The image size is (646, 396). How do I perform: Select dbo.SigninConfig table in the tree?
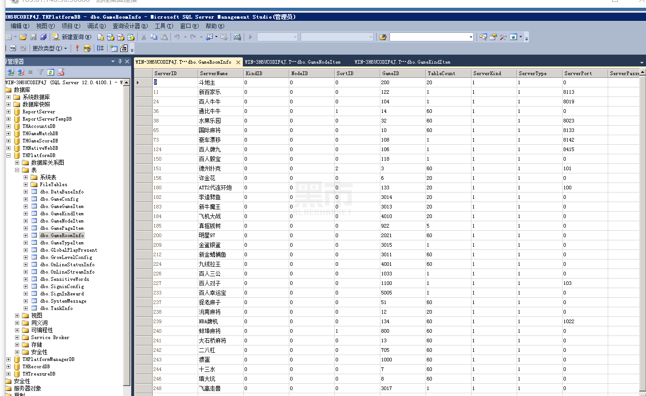click(62, 286)
